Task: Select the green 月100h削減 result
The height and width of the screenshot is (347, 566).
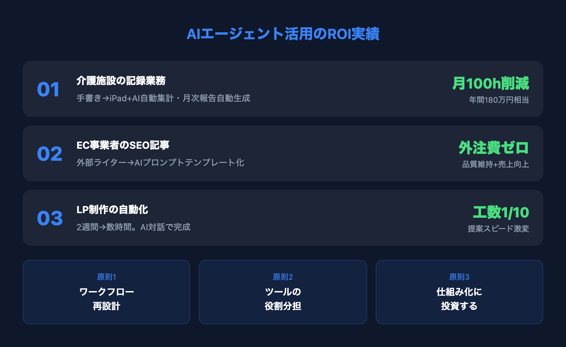Action: pyautogui.click(x=490, y=84)
